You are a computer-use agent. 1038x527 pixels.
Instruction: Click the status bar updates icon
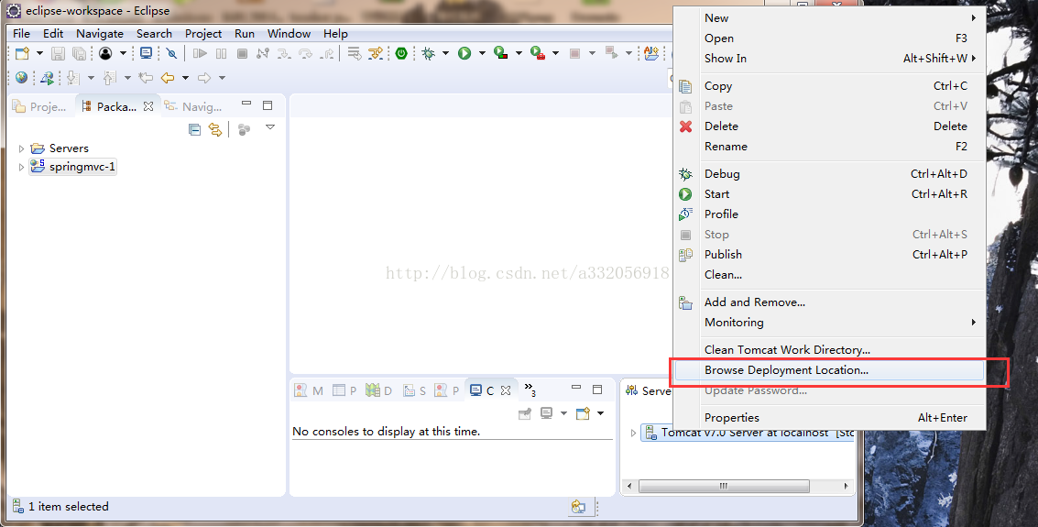coord(578,507)
